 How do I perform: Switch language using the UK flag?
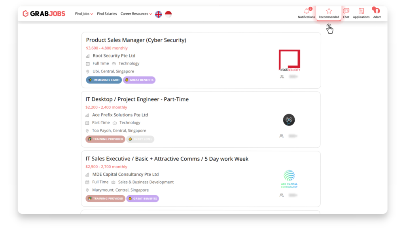pyautogui.click(x=159, y=14)
